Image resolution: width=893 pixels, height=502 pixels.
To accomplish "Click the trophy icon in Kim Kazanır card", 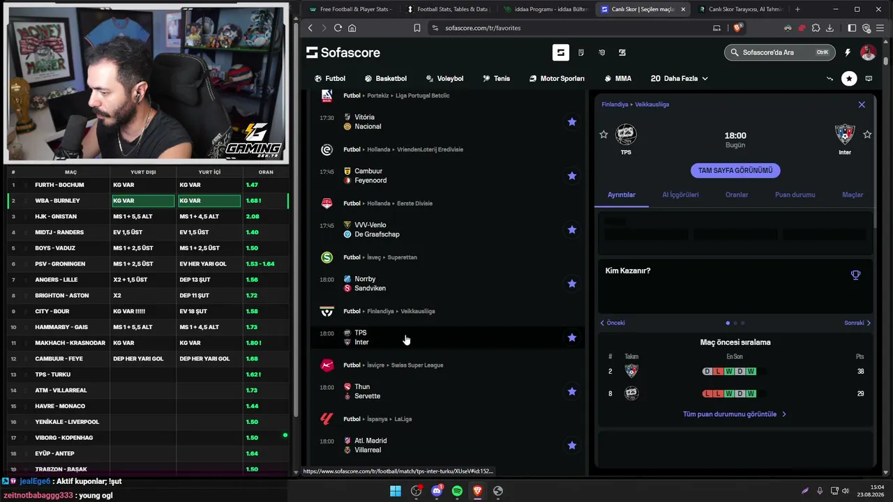I will [855, 275].
